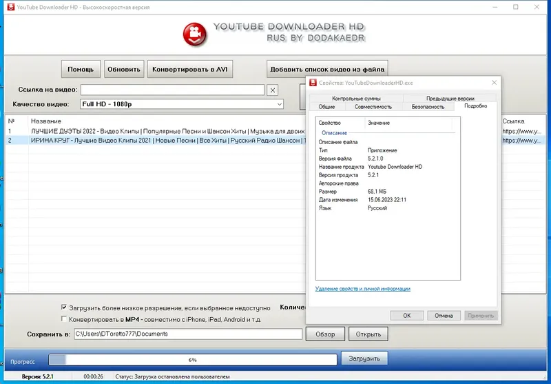Click the Тип Приложение value

(382, 150)
